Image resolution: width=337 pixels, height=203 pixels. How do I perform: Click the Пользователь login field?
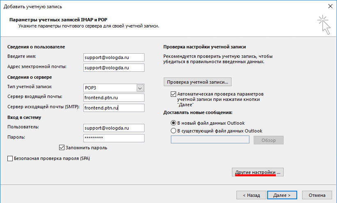[x=113, y=128]
